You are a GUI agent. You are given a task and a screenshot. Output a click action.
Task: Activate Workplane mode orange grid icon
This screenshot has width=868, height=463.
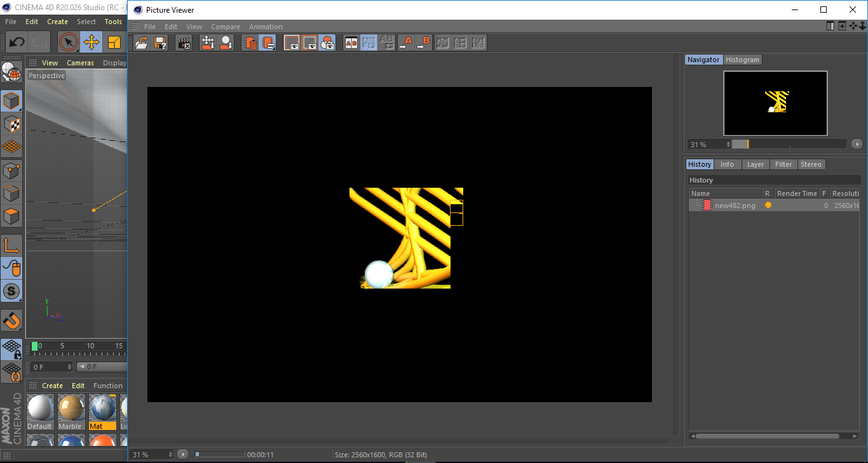pos(11,147)
